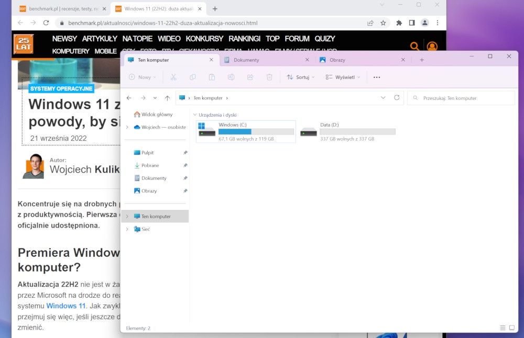Image resolution: width=524 pixels, height=338 pixels.
Task: Open FORUM in benchmark.pl menu
Action: click(x=297, y=39)
